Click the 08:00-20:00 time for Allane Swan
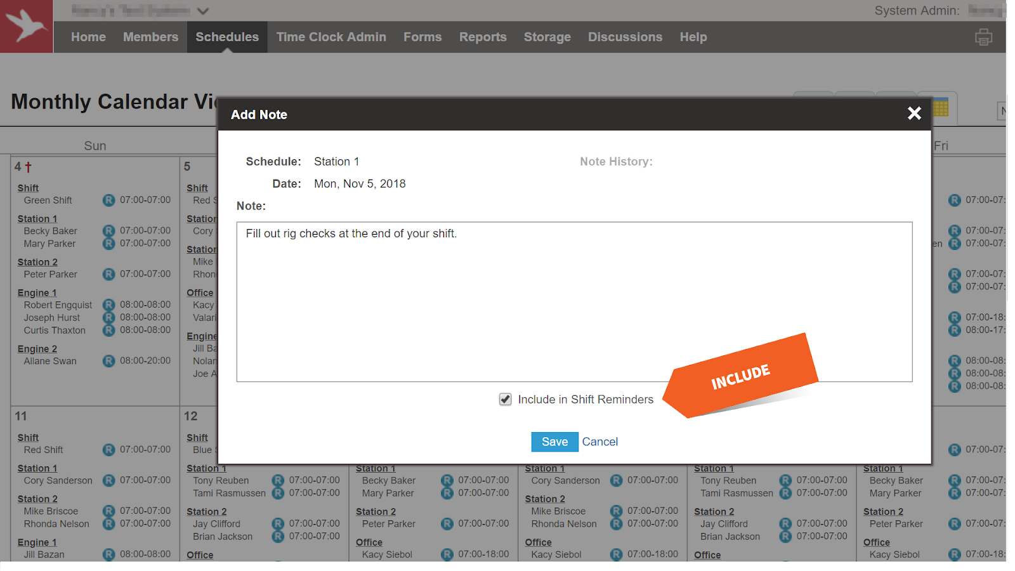Image resolution: width=1015 pixels, height=571 pixels. pyautogui.click(x=145, y=360)
